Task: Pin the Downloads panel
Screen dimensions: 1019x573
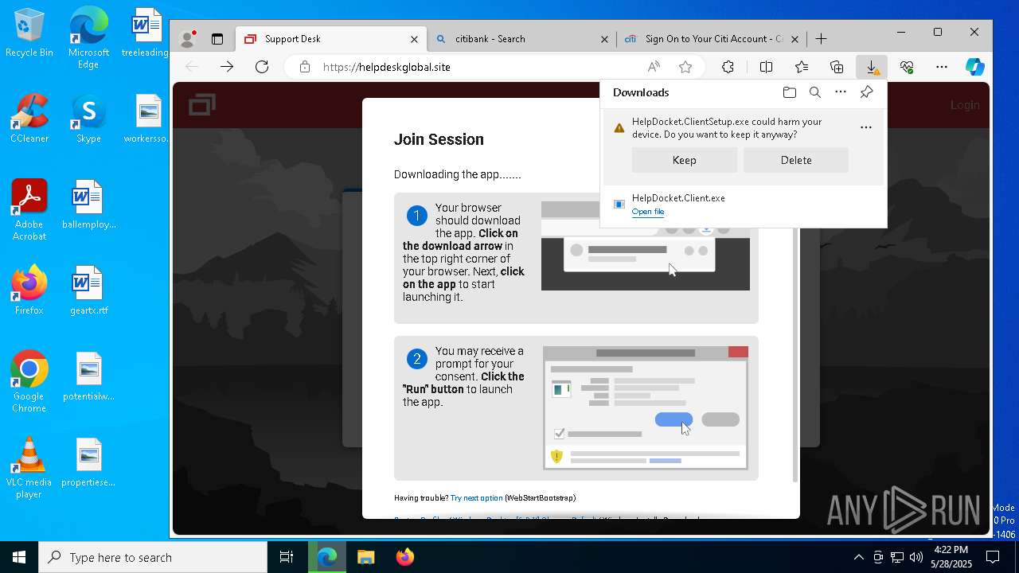Action: pos(866,92)
